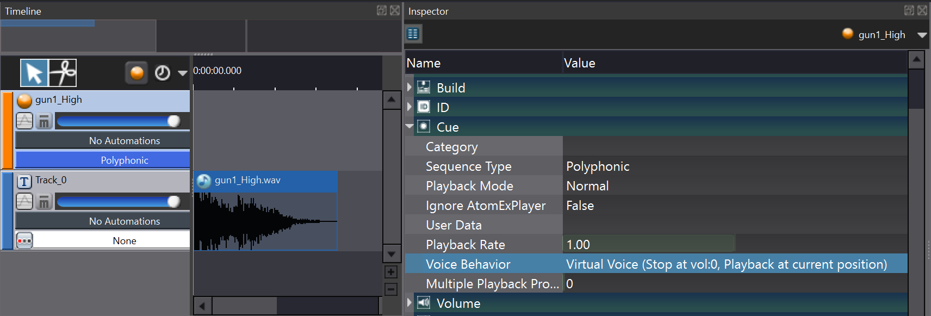Click the gun1_High cue orange icon
Viewport: 931px width, 316px height.
click(x=24, y=101)
